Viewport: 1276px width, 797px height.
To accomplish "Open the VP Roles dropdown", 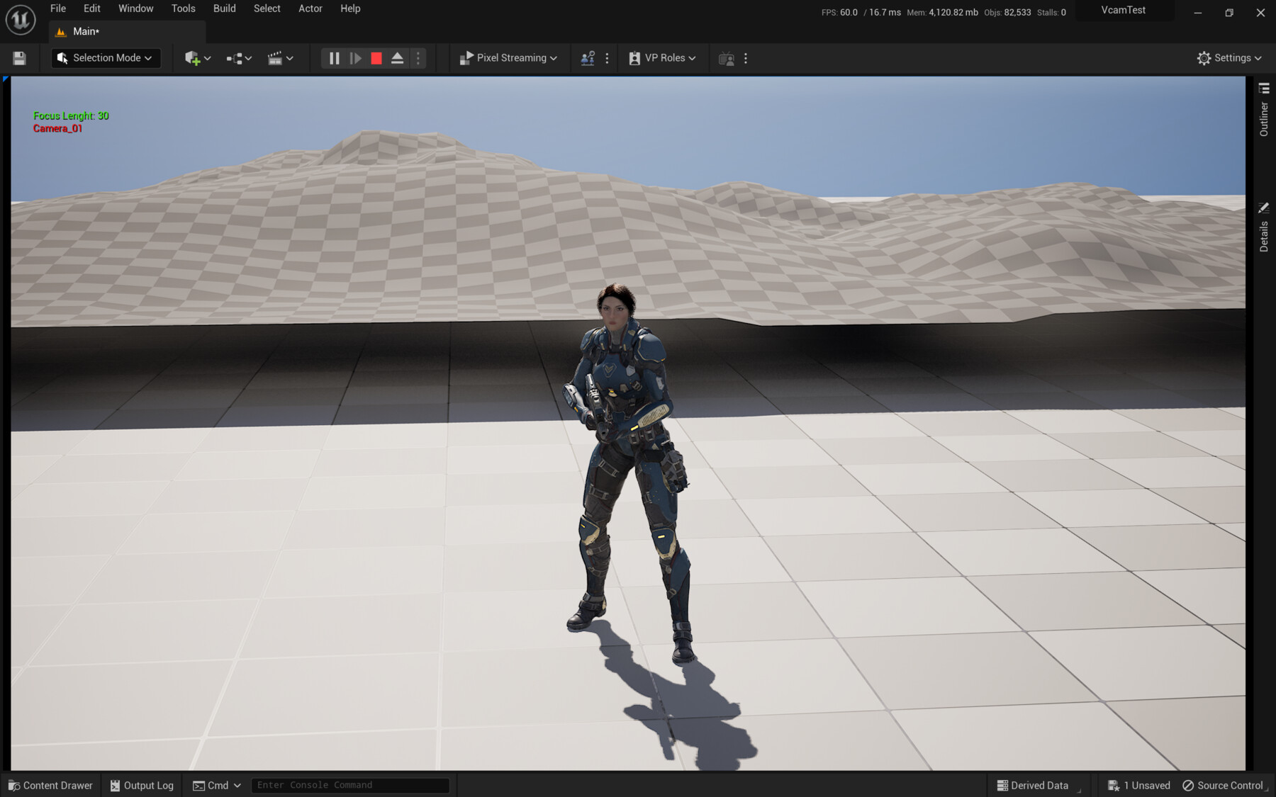I will coord(661,57).
